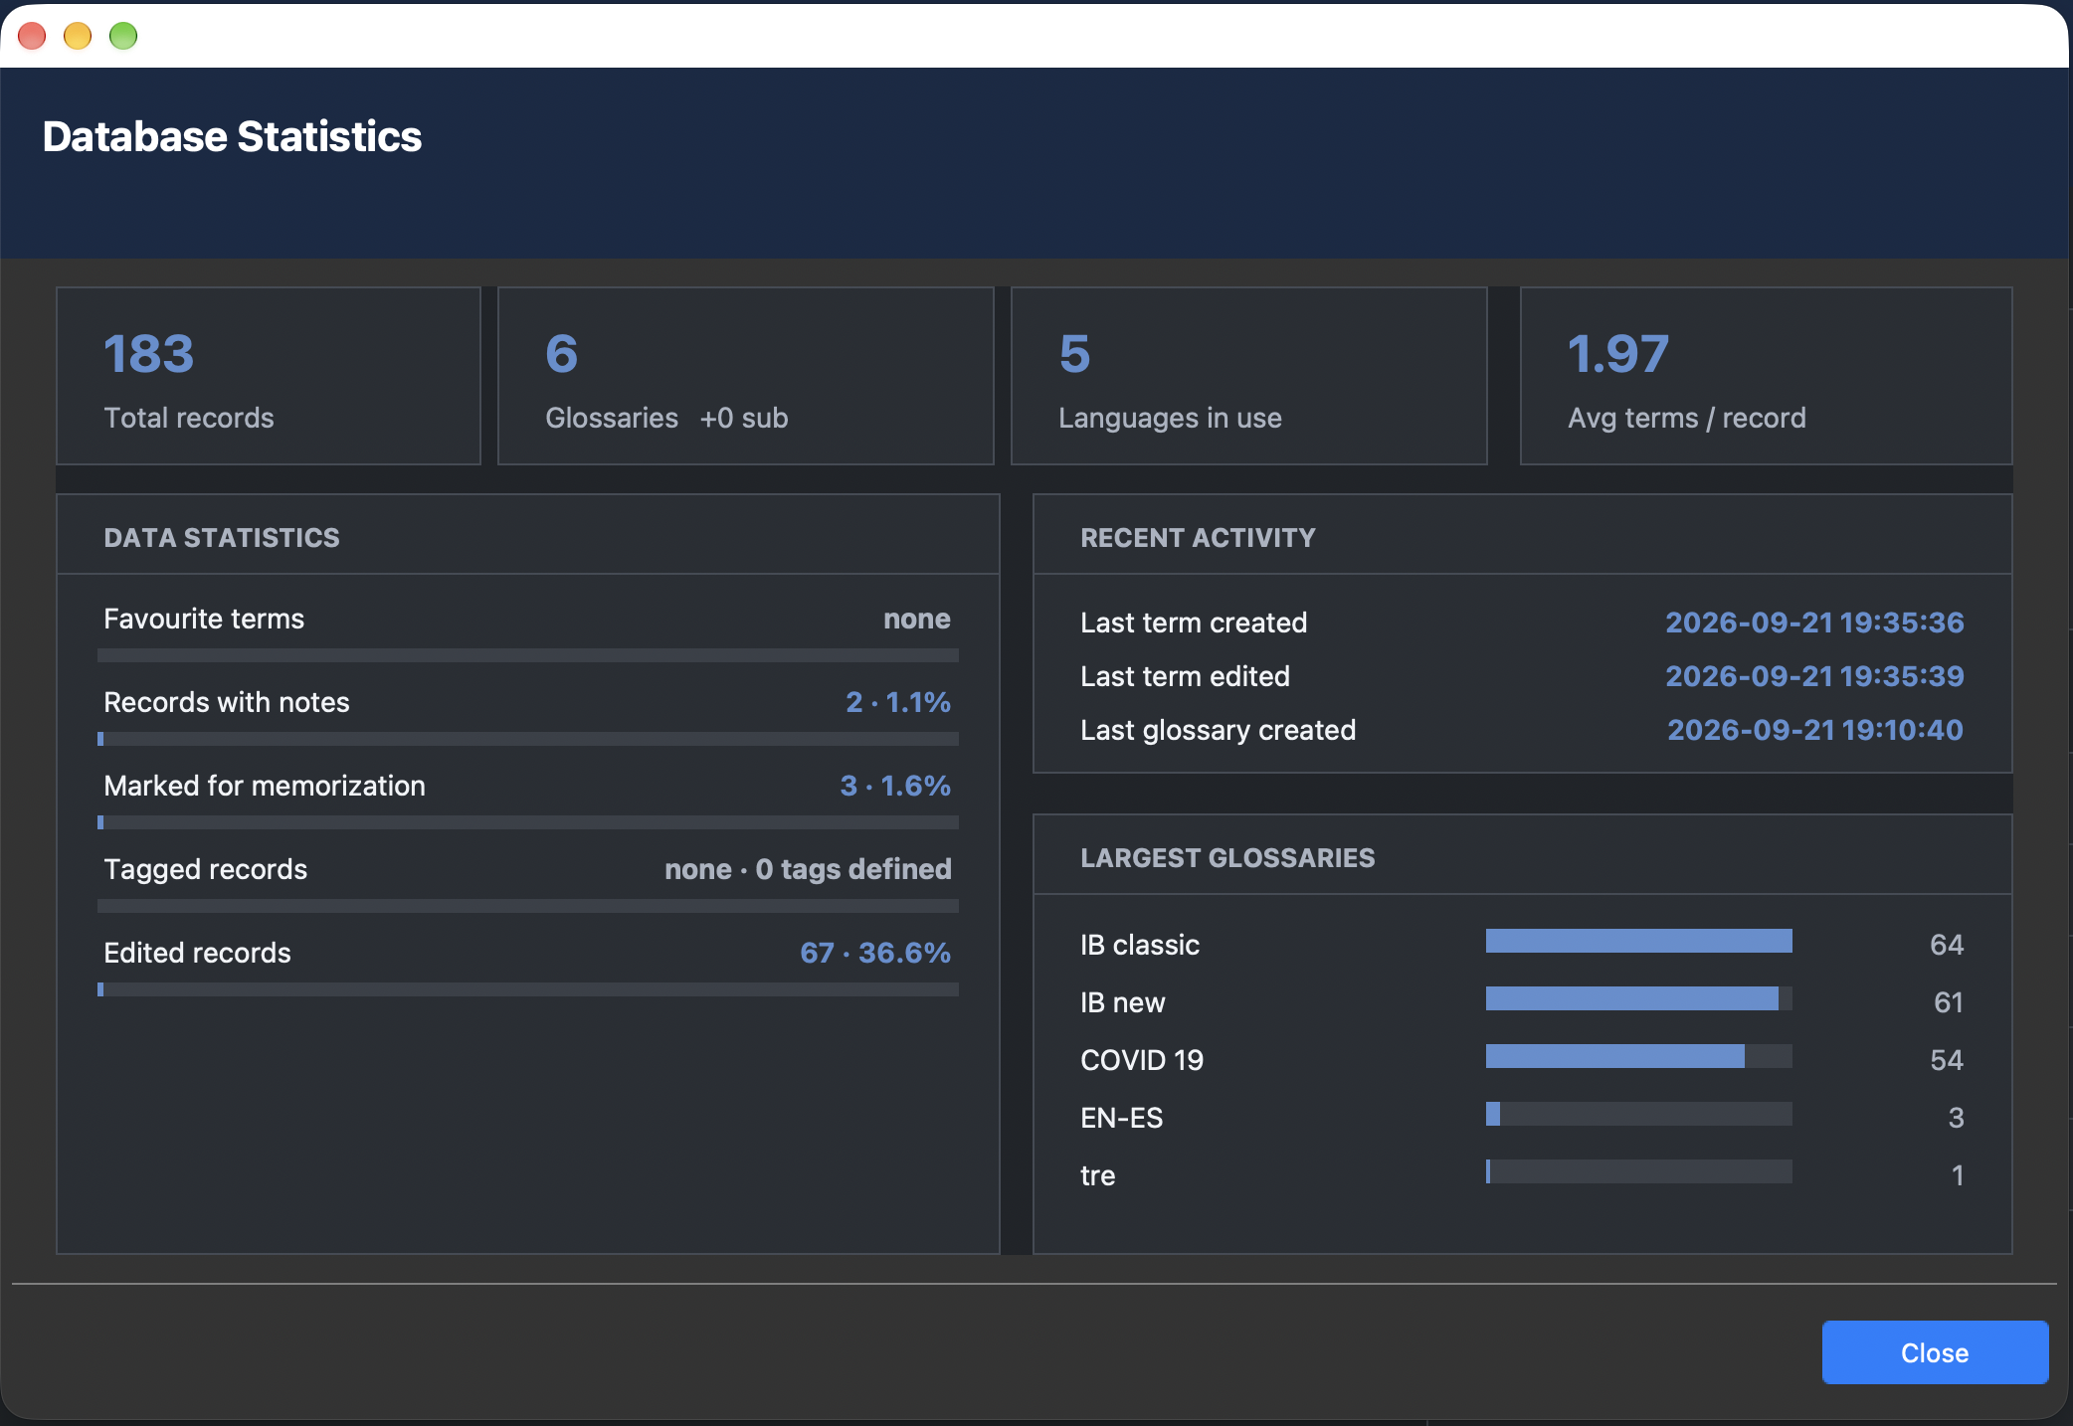Click the Records with notes value 2 · 1.1%
Image resolution: width=2073 pixels, height=1426 pixels.
point(898,702)
